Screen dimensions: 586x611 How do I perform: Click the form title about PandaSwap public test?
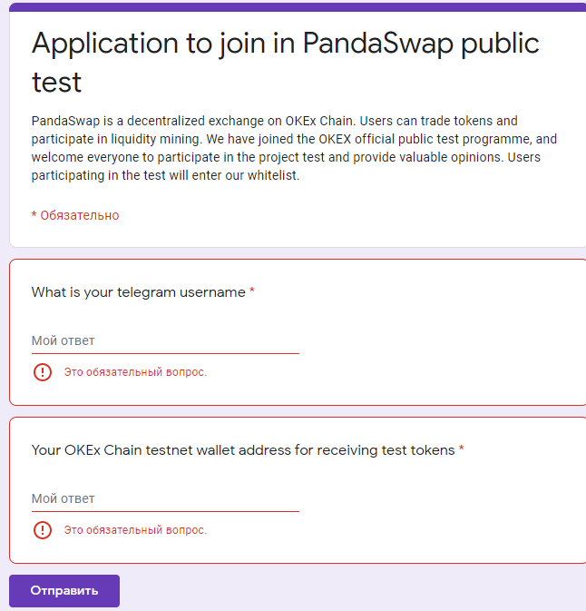pyautogui.click(x=285, y=62)
